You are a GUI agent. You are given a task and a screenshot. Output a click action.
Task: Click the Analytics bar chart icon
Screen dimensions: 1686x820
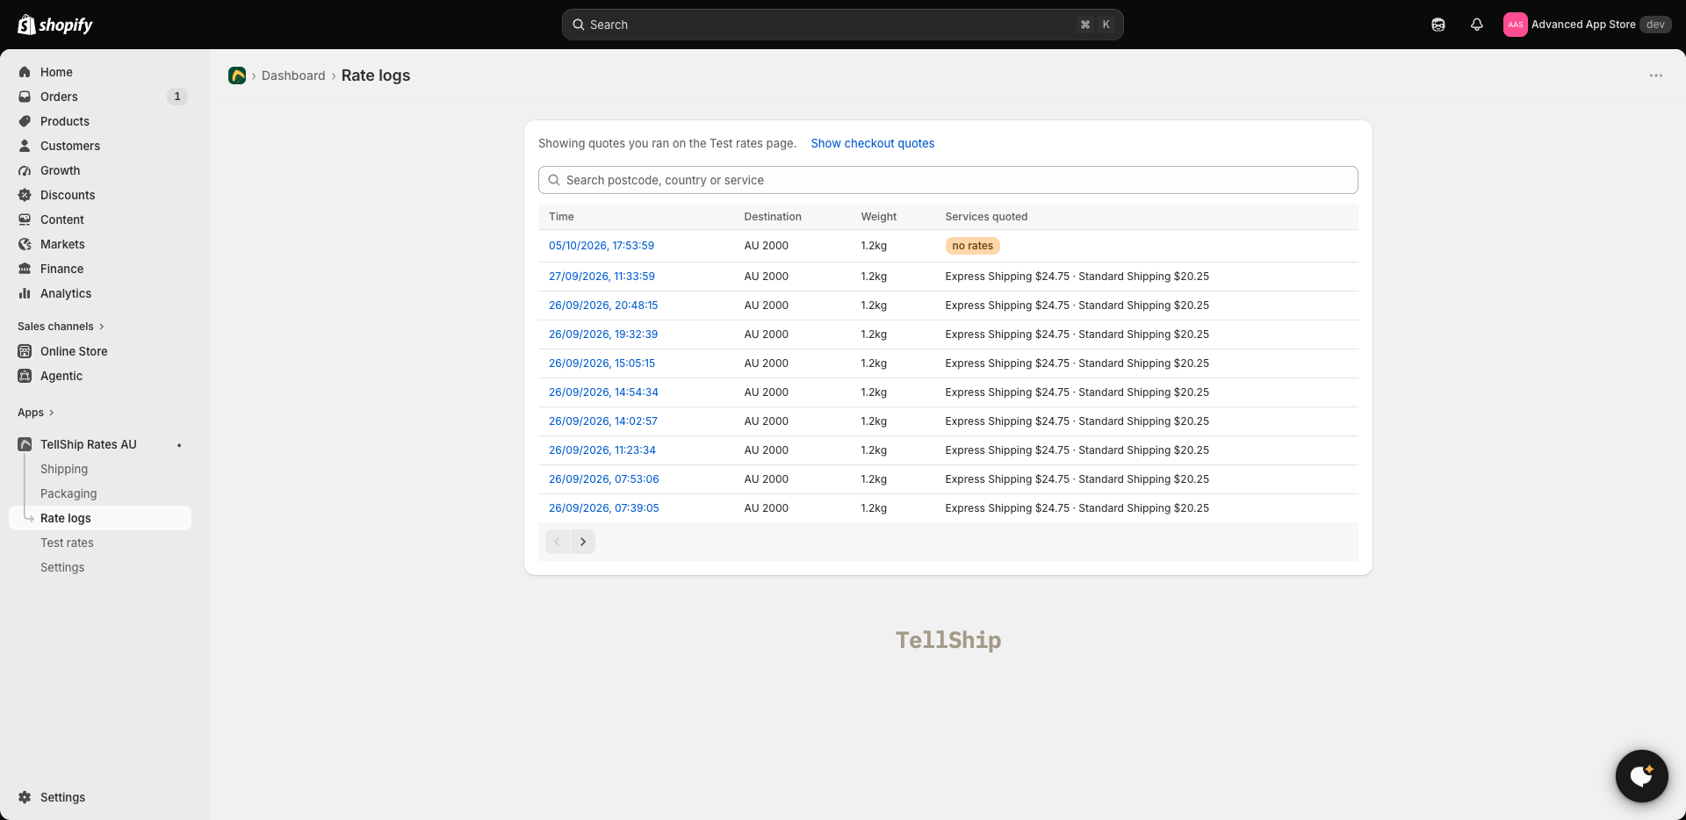25,293
